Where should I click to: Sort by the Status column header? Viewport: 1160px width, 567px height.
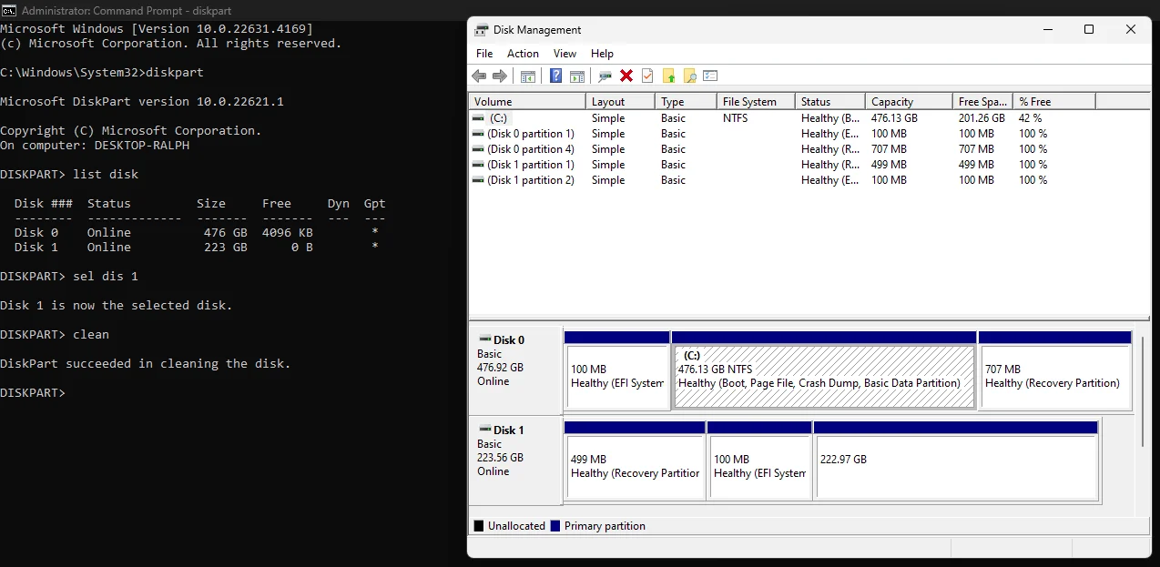[830, 102]
